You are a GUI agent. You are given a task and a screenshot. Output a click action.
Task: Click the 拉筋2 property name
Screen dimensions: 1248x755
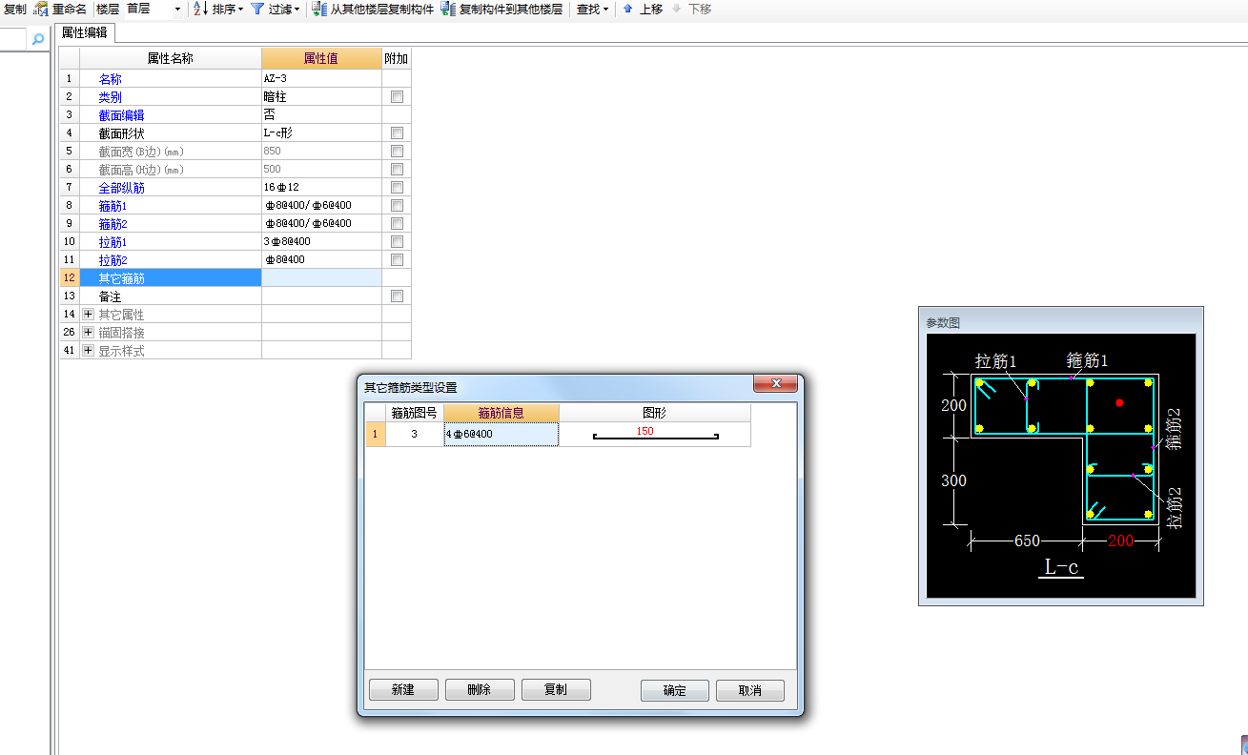point(113,260)
